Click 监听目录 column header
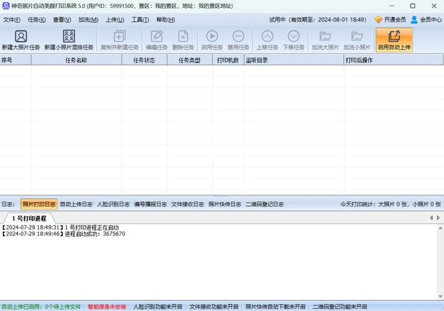444x311 pixels. tap(294, 60)
